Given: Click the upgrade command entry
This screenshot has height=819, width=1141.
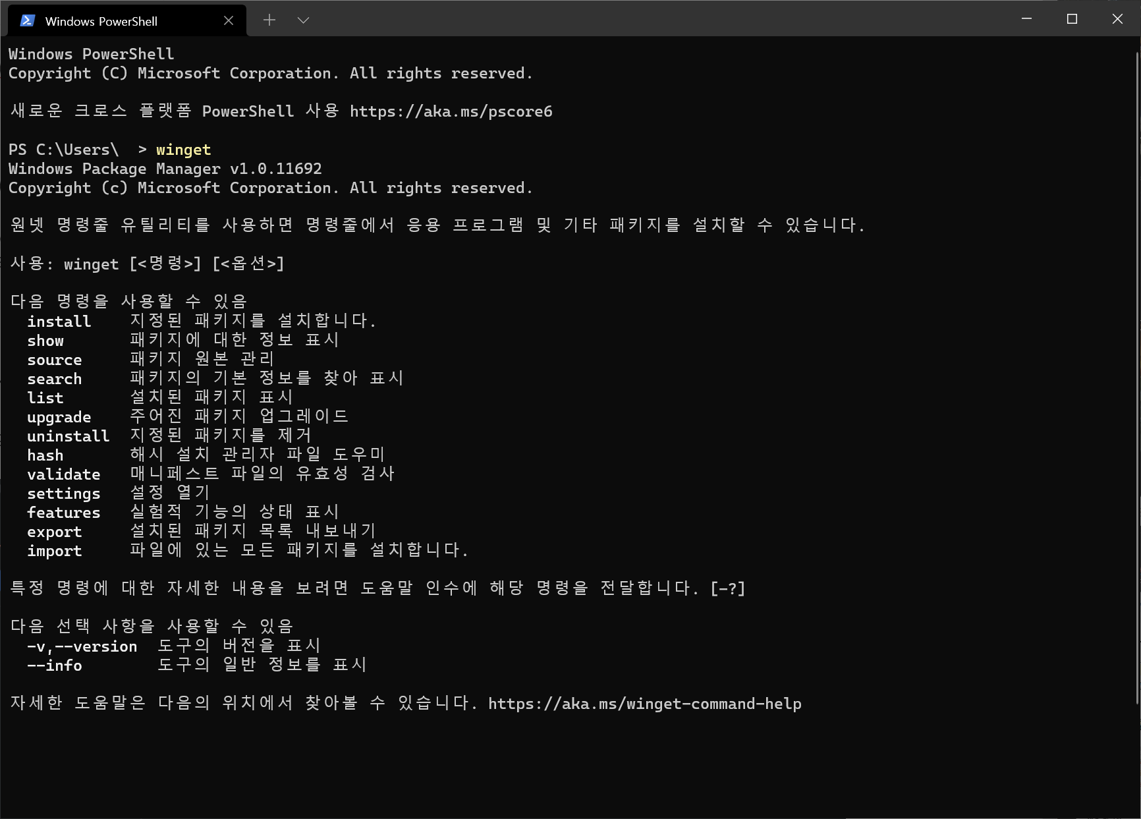Looking at the screenshot, I should (59, 418).
